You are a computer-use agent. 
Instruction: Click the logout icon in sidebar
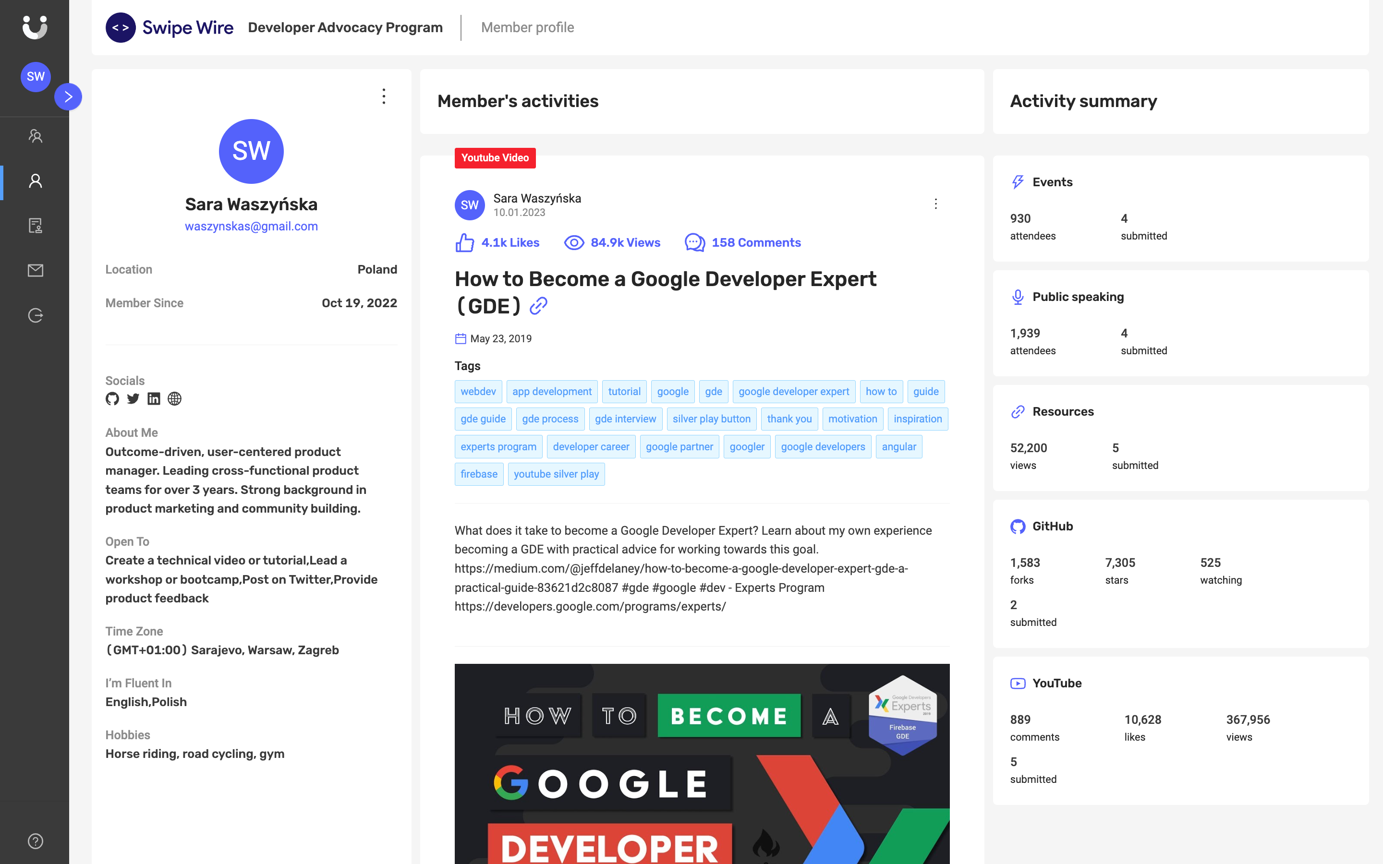(x=36, y=315)
